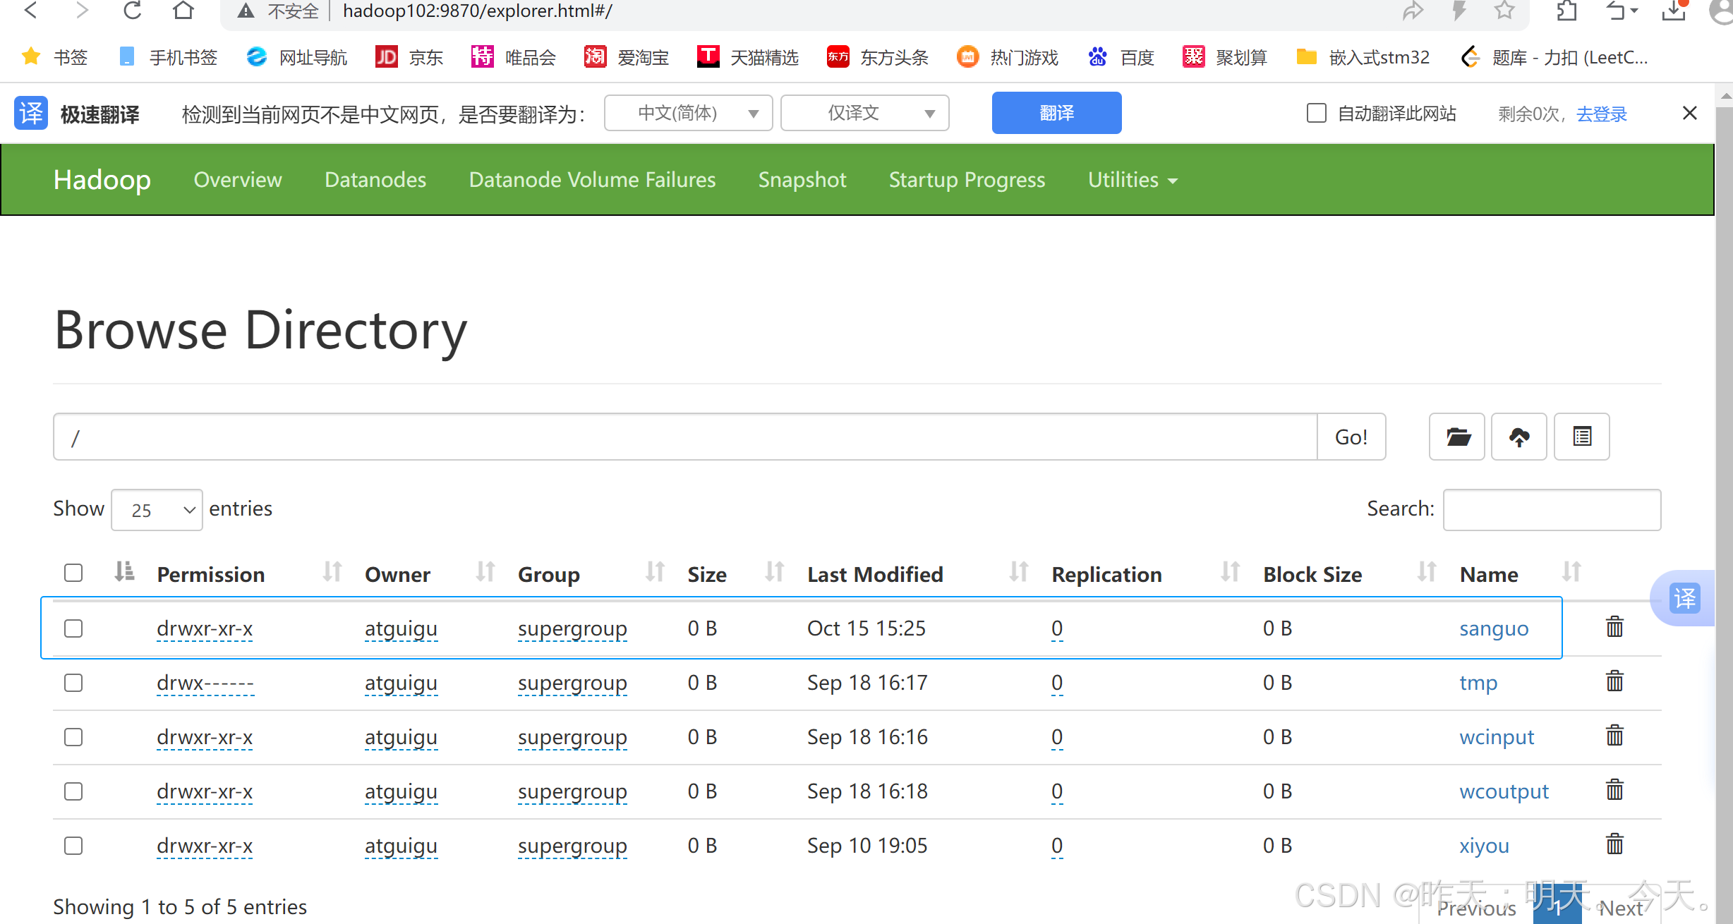Click the create new folder icon

1457,437
